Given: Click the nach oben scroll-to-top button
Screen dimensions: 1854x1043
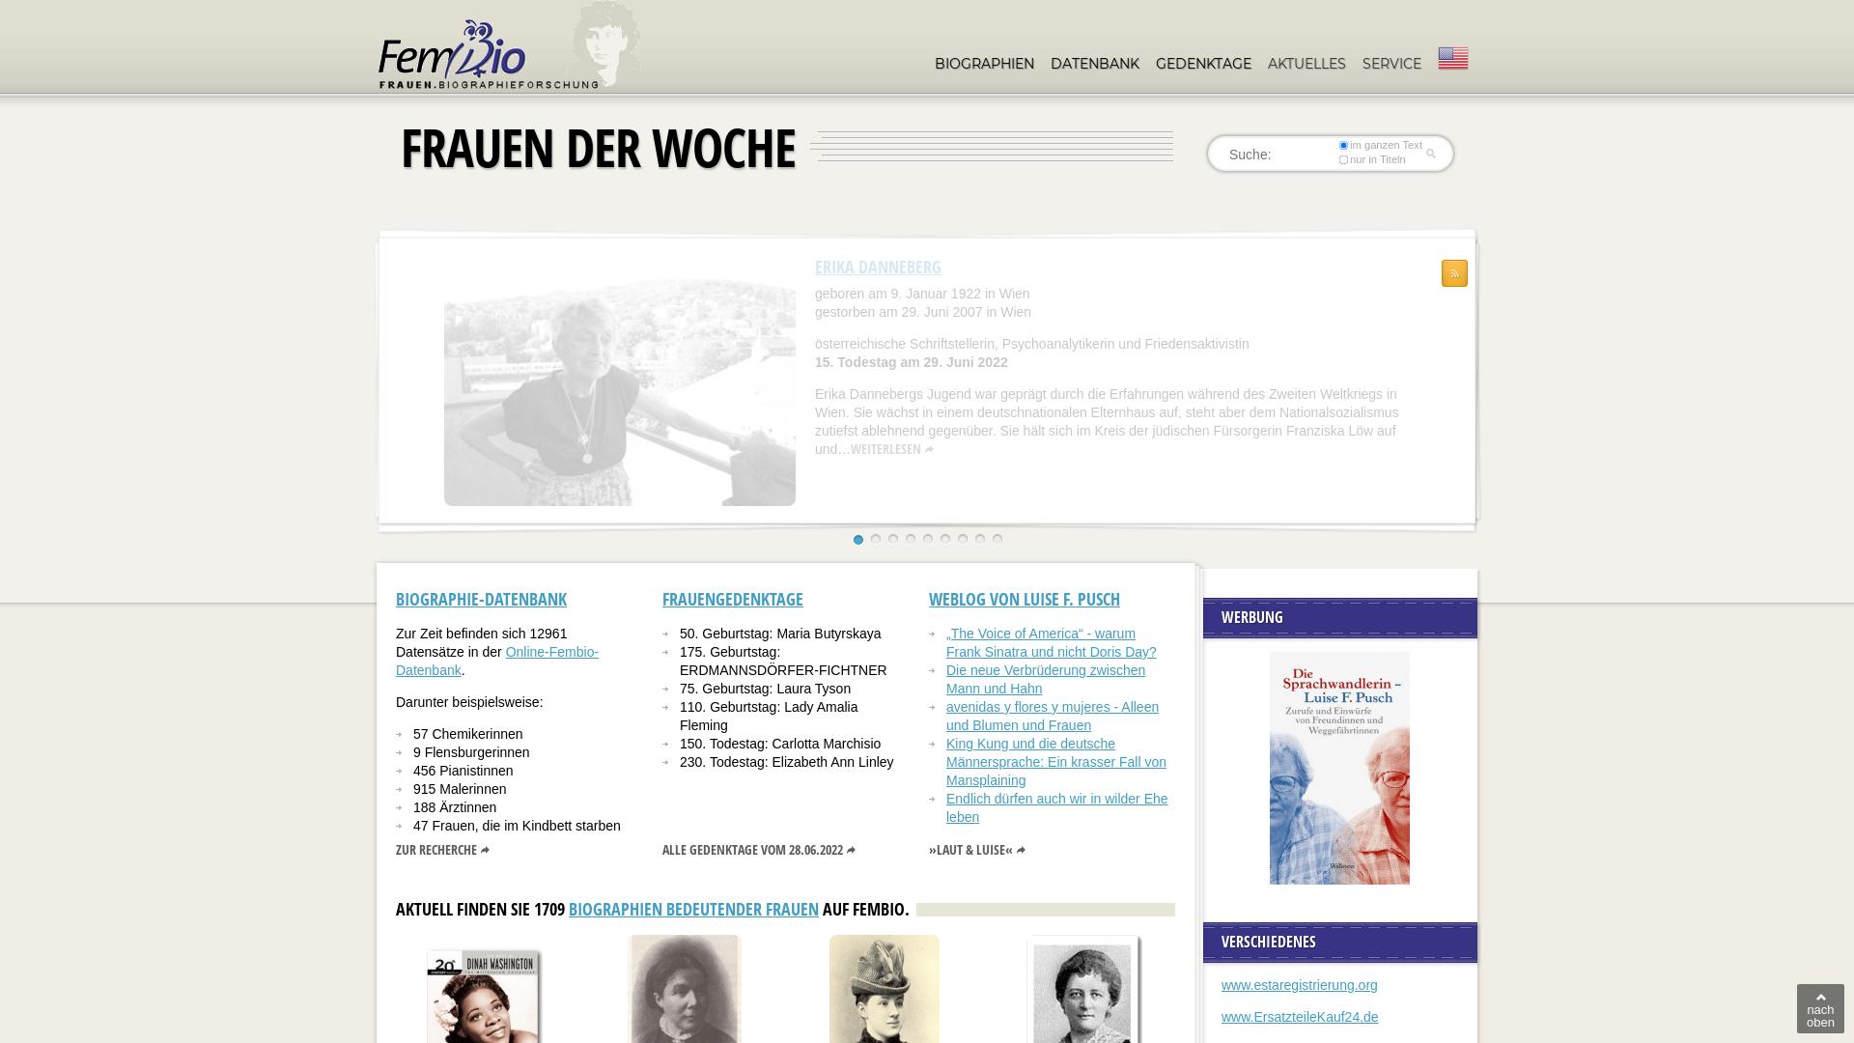Looking at the screenshot, I should click(1820, 1009).
